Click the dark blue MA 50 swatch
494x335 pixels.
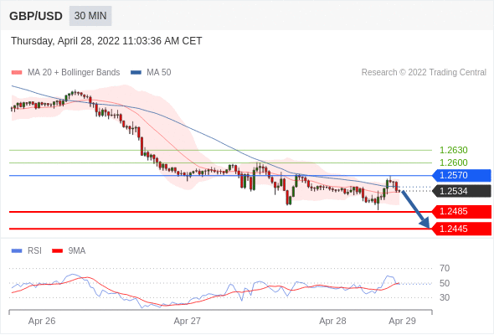[136, 73]
